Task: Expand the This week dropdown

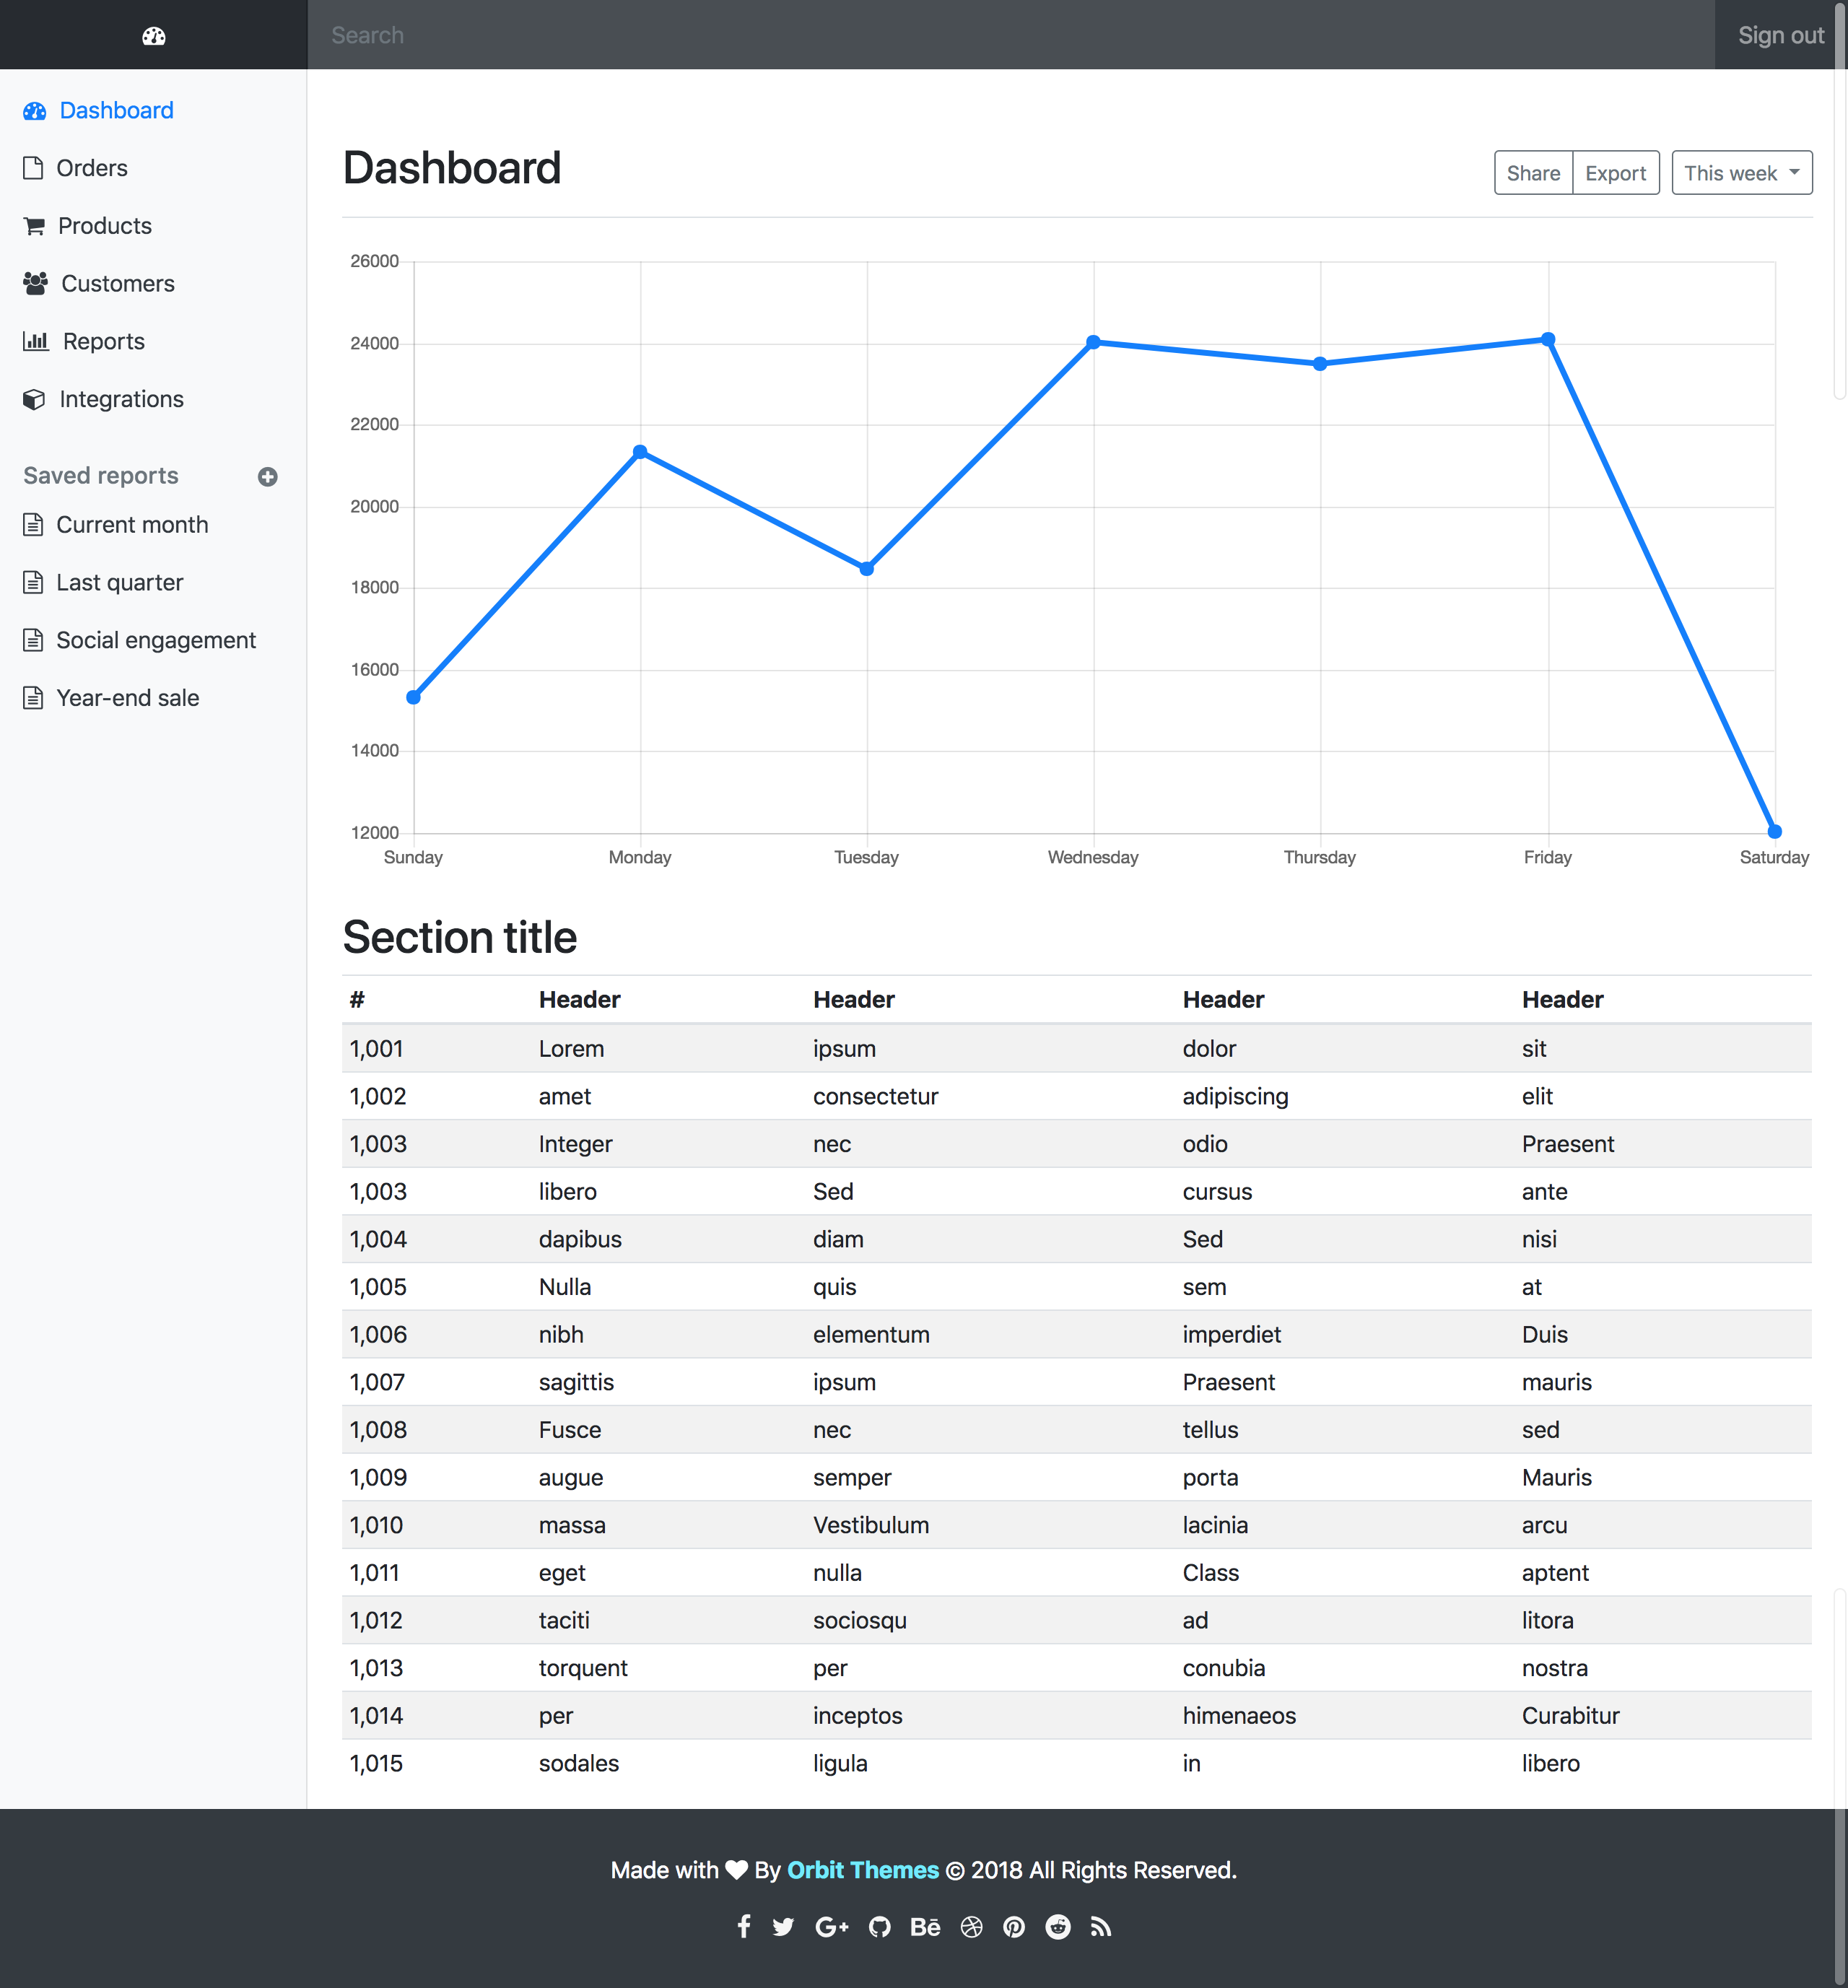Action: point(1741,173)
